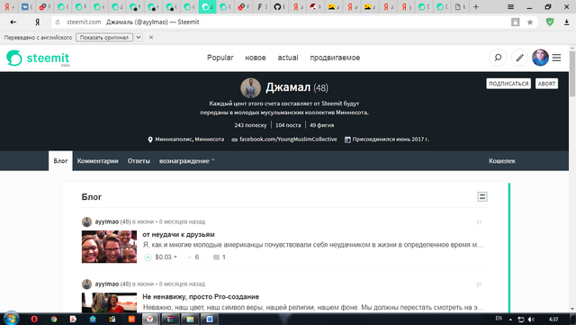Open post title 'от неудачи к друзьям'
The image size is (576, 325).
(x=178, y=235)
